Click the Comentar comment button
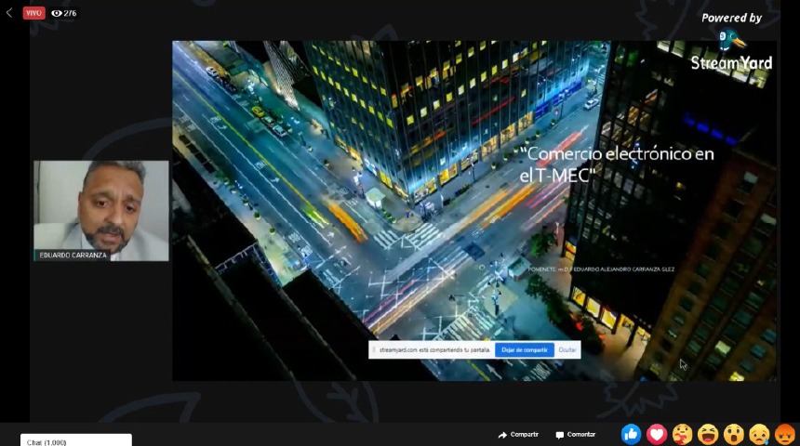The height and width of the screenshot is (446, 800). tap(575, 435)
